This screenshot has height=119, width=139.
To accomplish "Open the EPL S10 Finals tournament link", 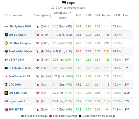I will click(18, 93).
